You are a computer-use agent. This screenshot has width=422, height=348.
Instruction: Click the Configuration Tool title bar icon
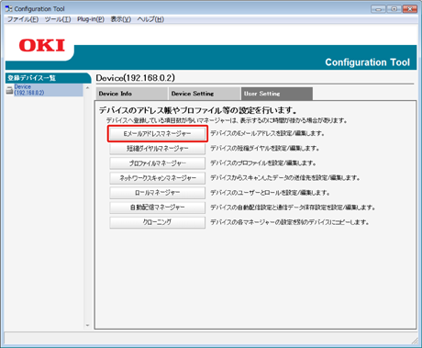pos(8,8)
